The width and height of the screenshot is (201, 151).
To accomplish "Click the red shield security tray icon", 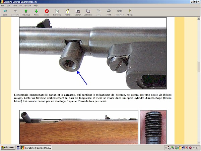I will (x=190, y=148).
